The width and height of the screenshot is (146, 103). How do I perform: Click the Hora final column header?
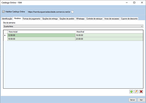click(109, 32)
